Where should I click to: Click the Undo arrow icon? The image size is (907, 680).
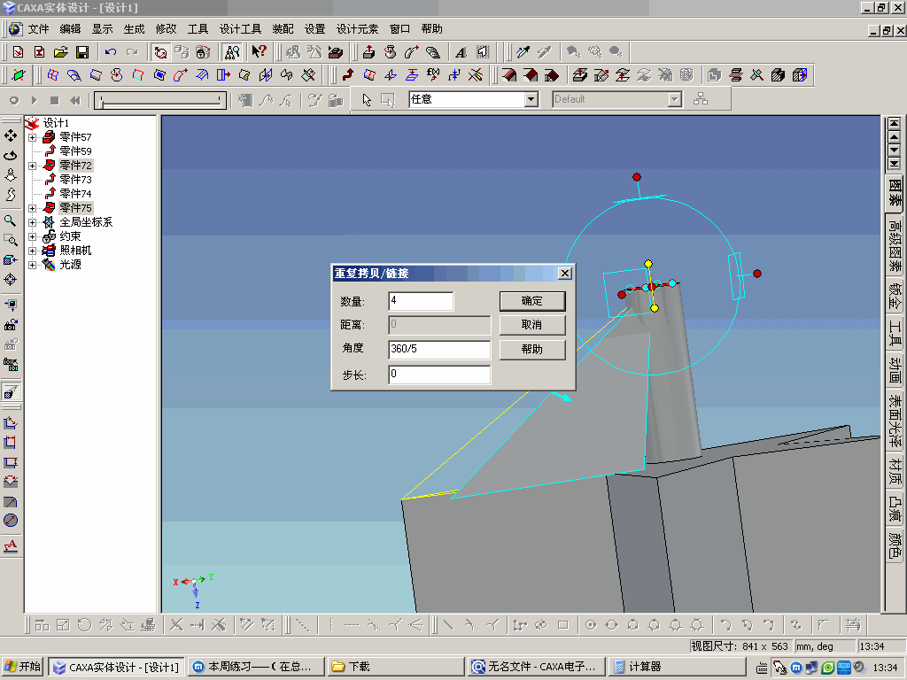pos(111,52)
